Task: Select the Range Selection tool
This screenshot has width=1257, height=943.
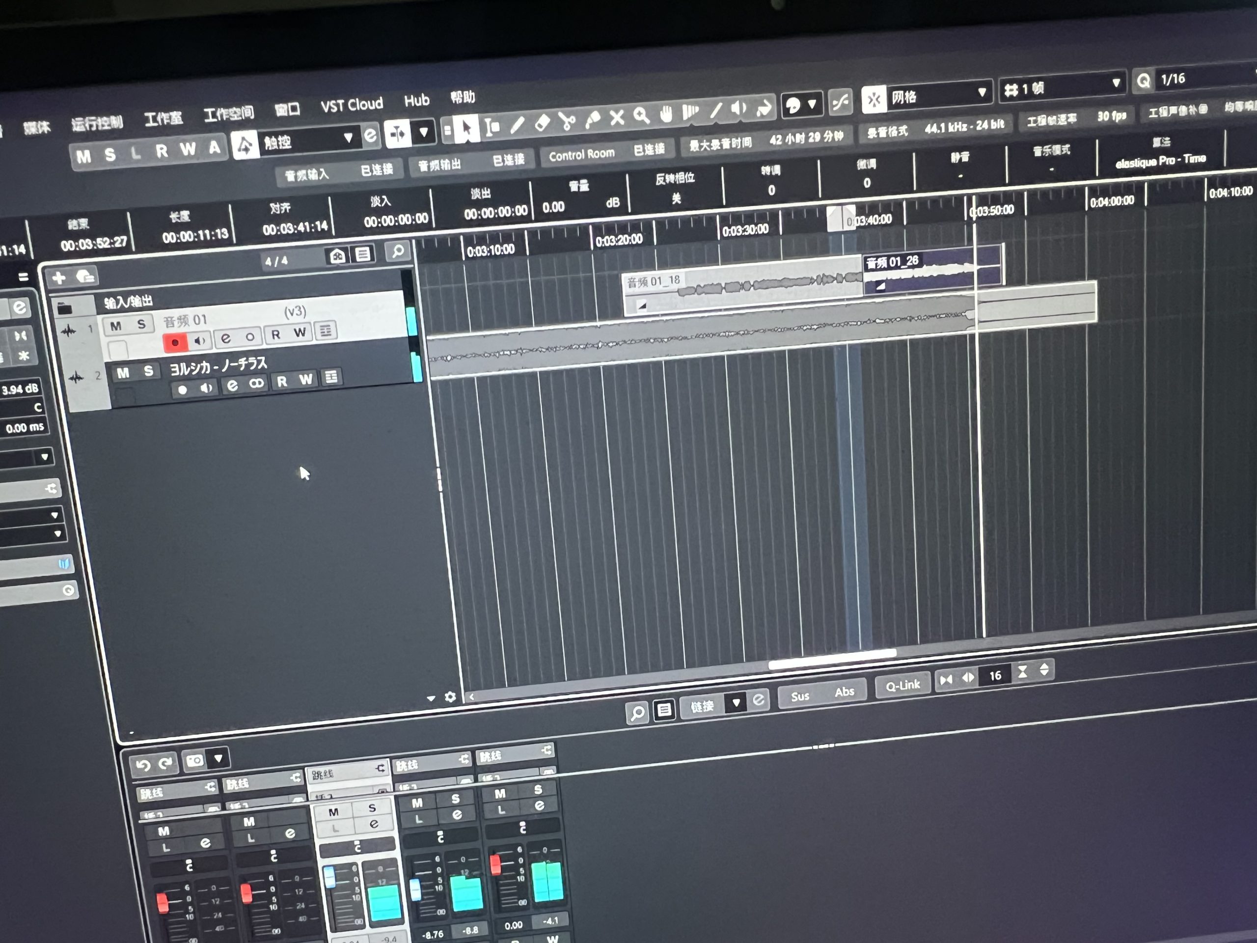Action: click(x=492, y=127)
